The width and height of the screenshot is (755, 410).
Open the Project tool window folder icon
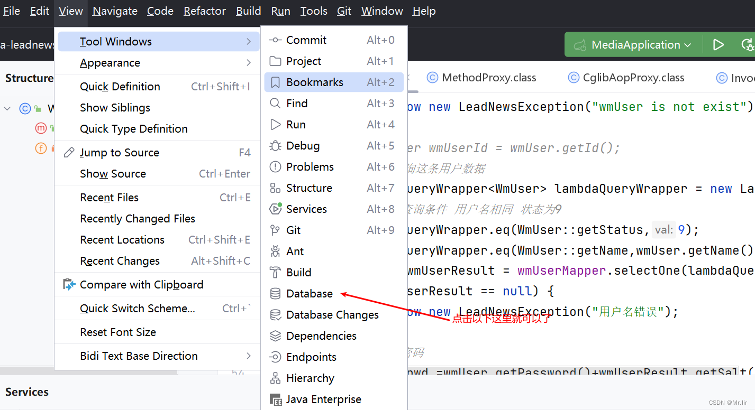coord(275,61)
